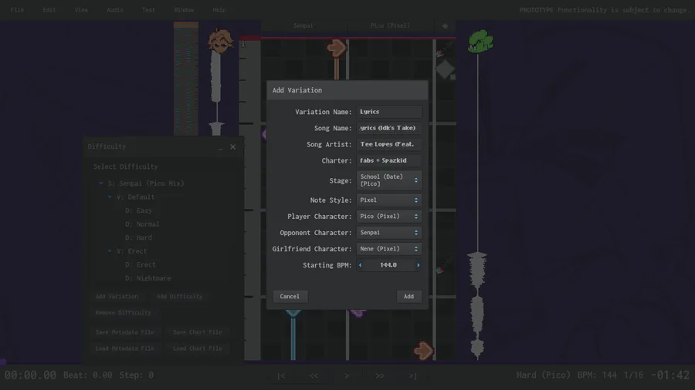Click the song overview minimap strip

click(x=185, y=79)
